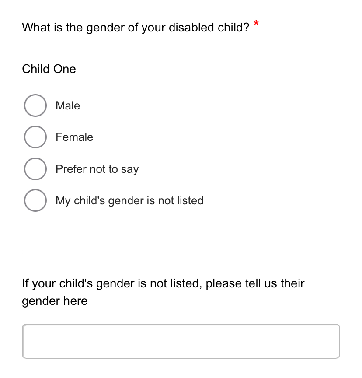Click the 'Child One' subheading
This screenshot has width=362, height=378.
[49, 69]
